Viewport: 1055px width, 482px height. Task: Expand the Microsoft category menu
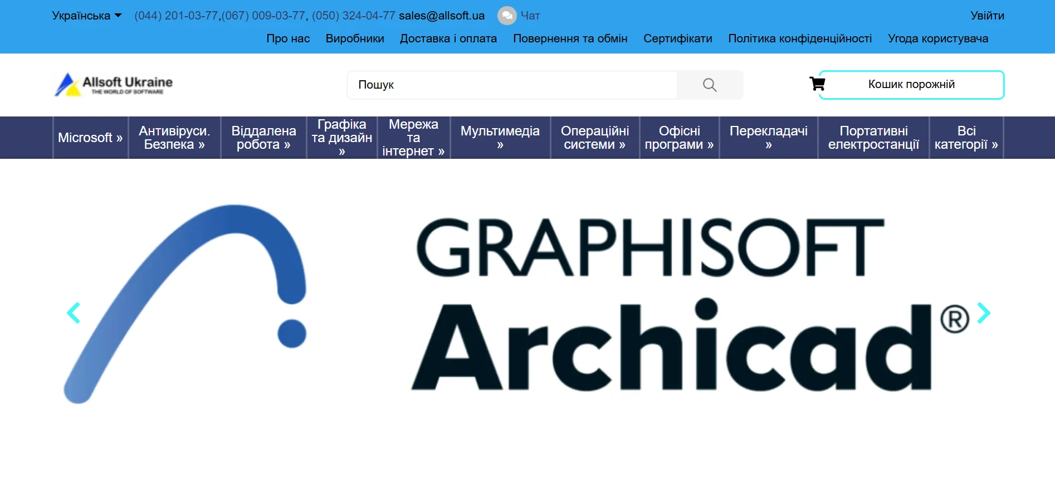click(90, 138)
